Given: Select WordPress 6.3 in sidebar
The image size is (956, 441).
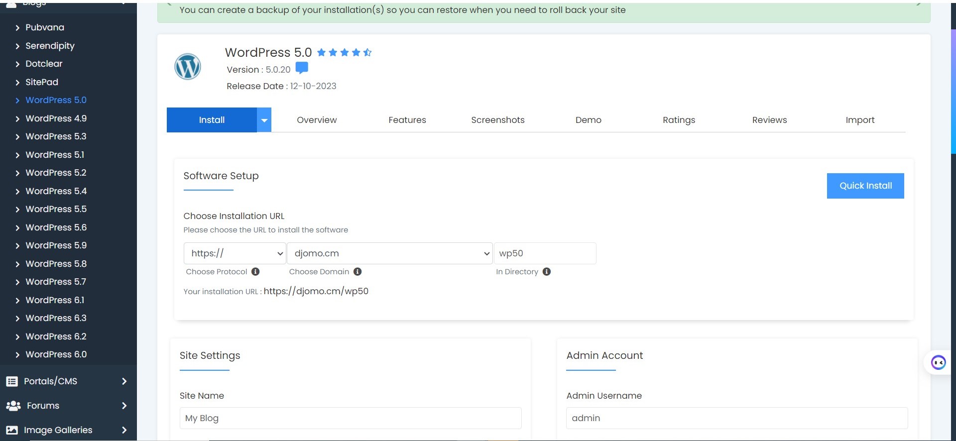Looking at the screenshot, I should pyautogui.click(x=56, y=318).
